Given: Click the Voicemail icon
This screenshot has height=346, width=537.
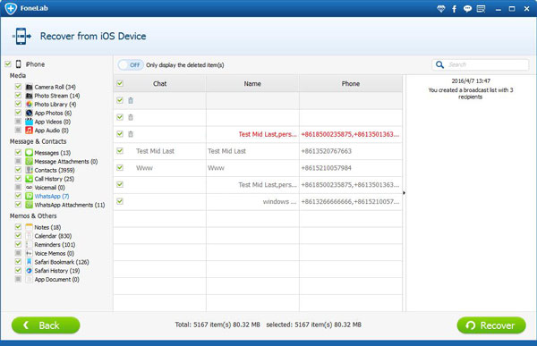Looking at the screenshot, I should point(30,187).
